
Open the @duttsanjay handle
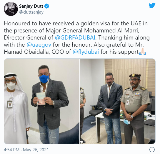click(31, 12)
